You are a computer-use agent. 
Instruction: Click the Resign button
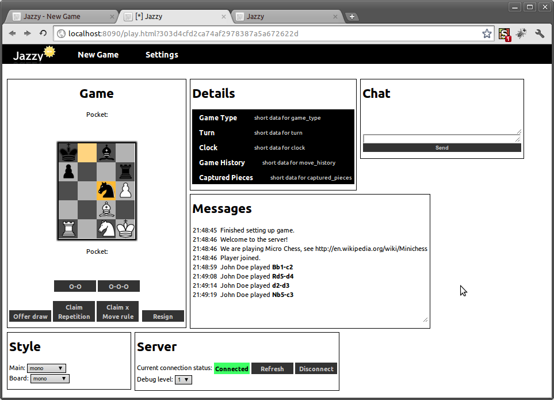[163, 317]
